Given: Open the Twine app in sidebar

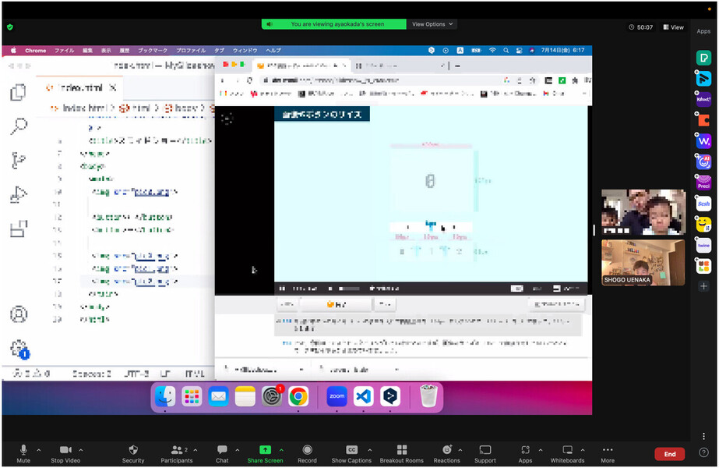Looking at the screenshot, I should [703, 245].
